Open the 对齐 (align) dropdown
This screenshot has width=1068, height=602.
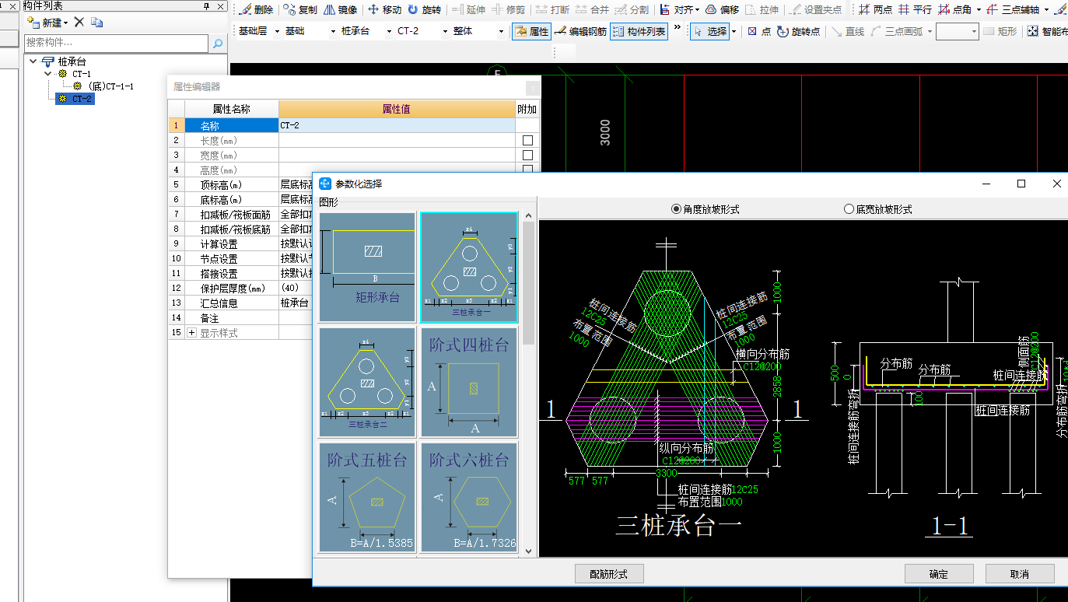point(697,10)
